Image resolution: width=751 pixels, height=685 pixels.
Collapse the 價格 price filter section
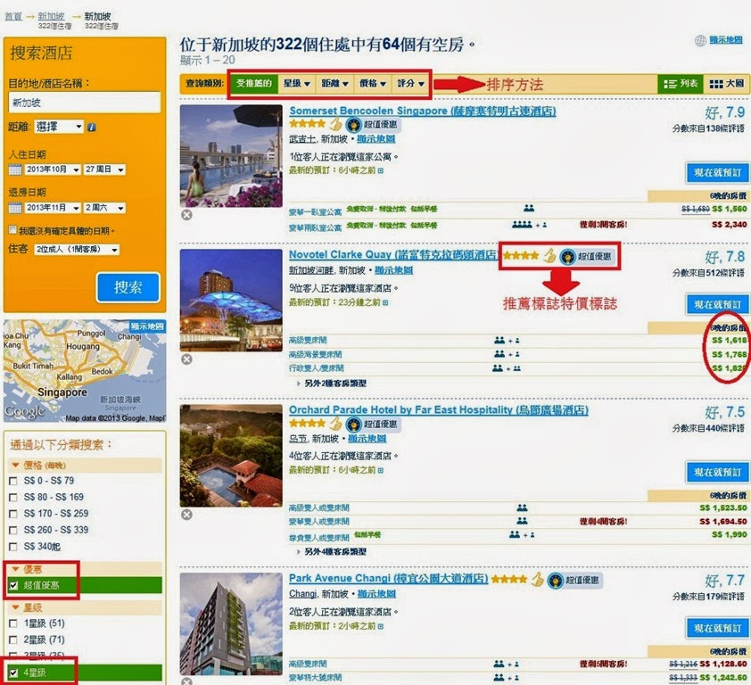click(x=15, y=465)
